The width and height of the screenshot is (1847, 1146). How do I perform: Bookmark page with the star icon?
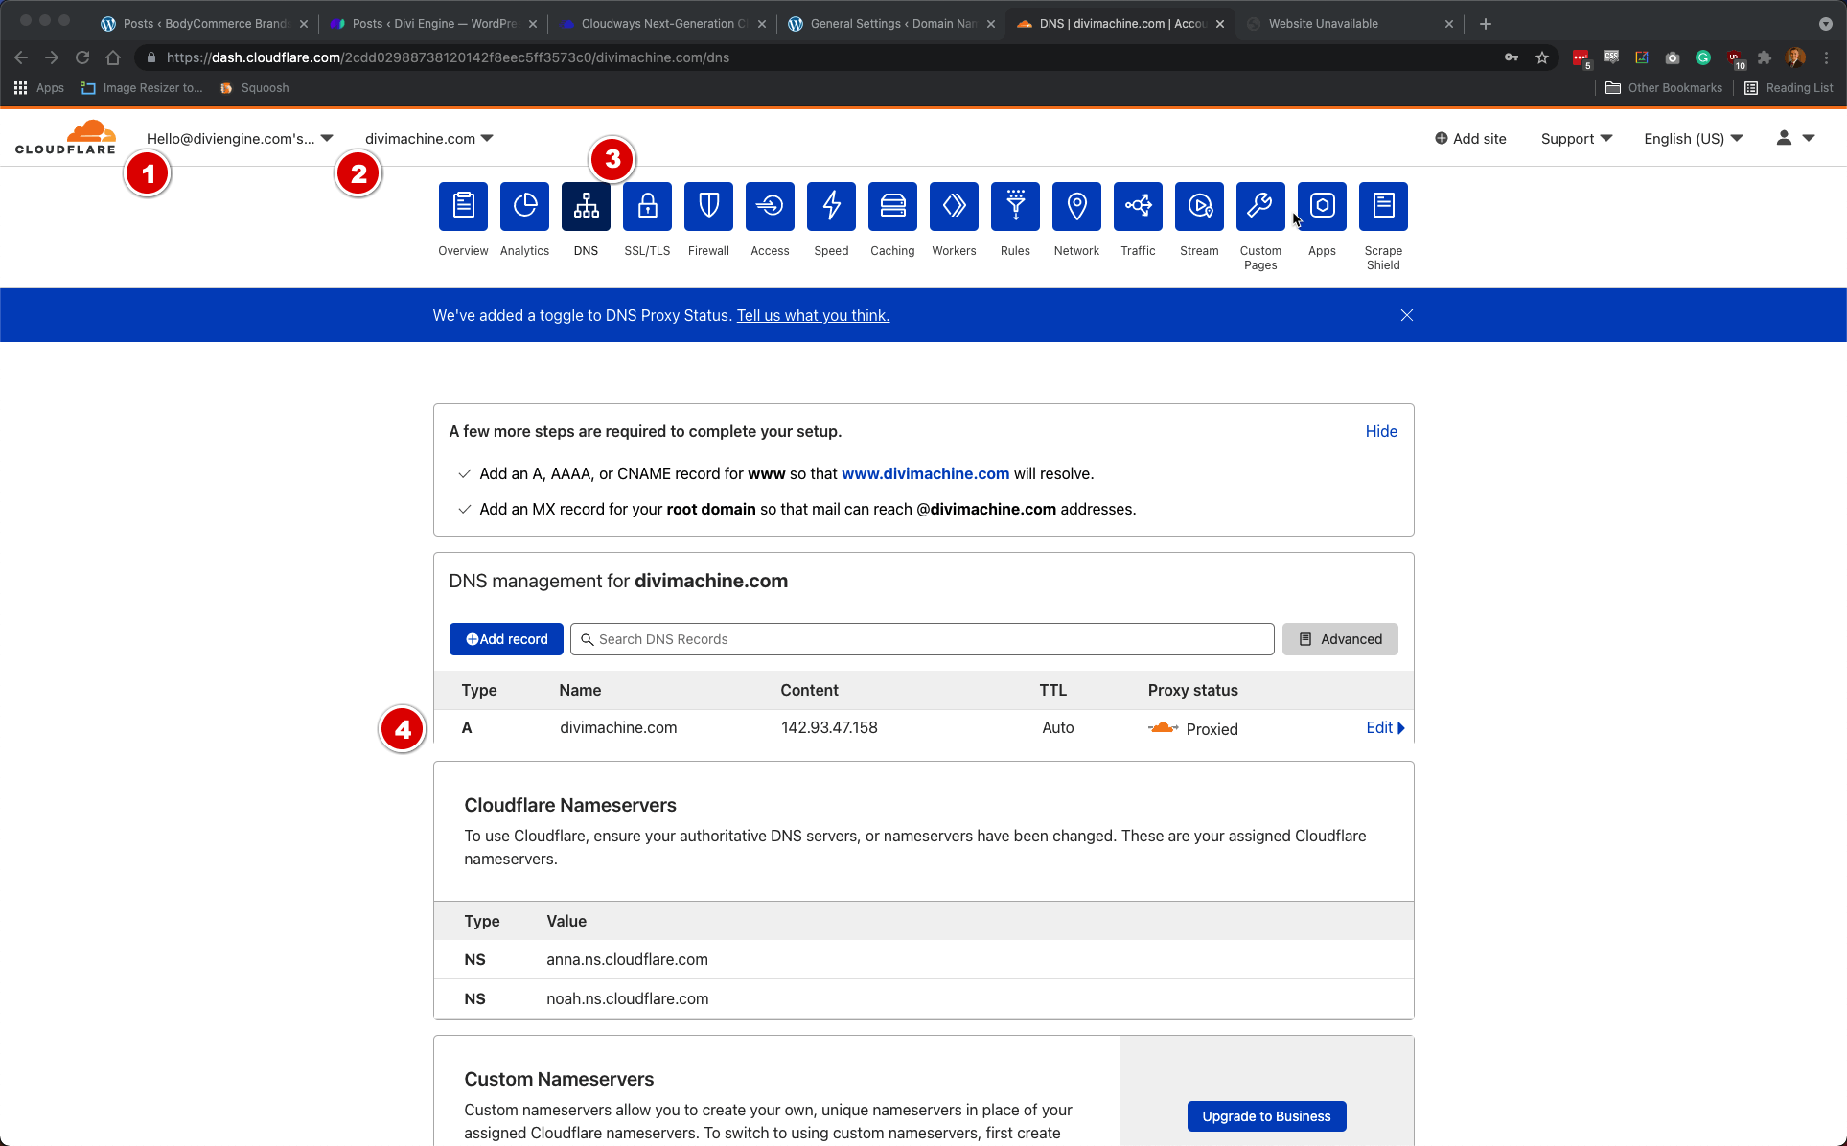pyautogui.click(x=1541, y=57)
